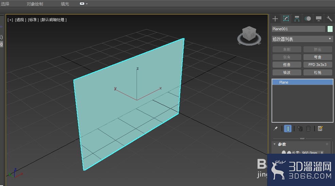Switch to the Modify panel icon
Viewport: 335px width, 186px height.
(286, 19)
